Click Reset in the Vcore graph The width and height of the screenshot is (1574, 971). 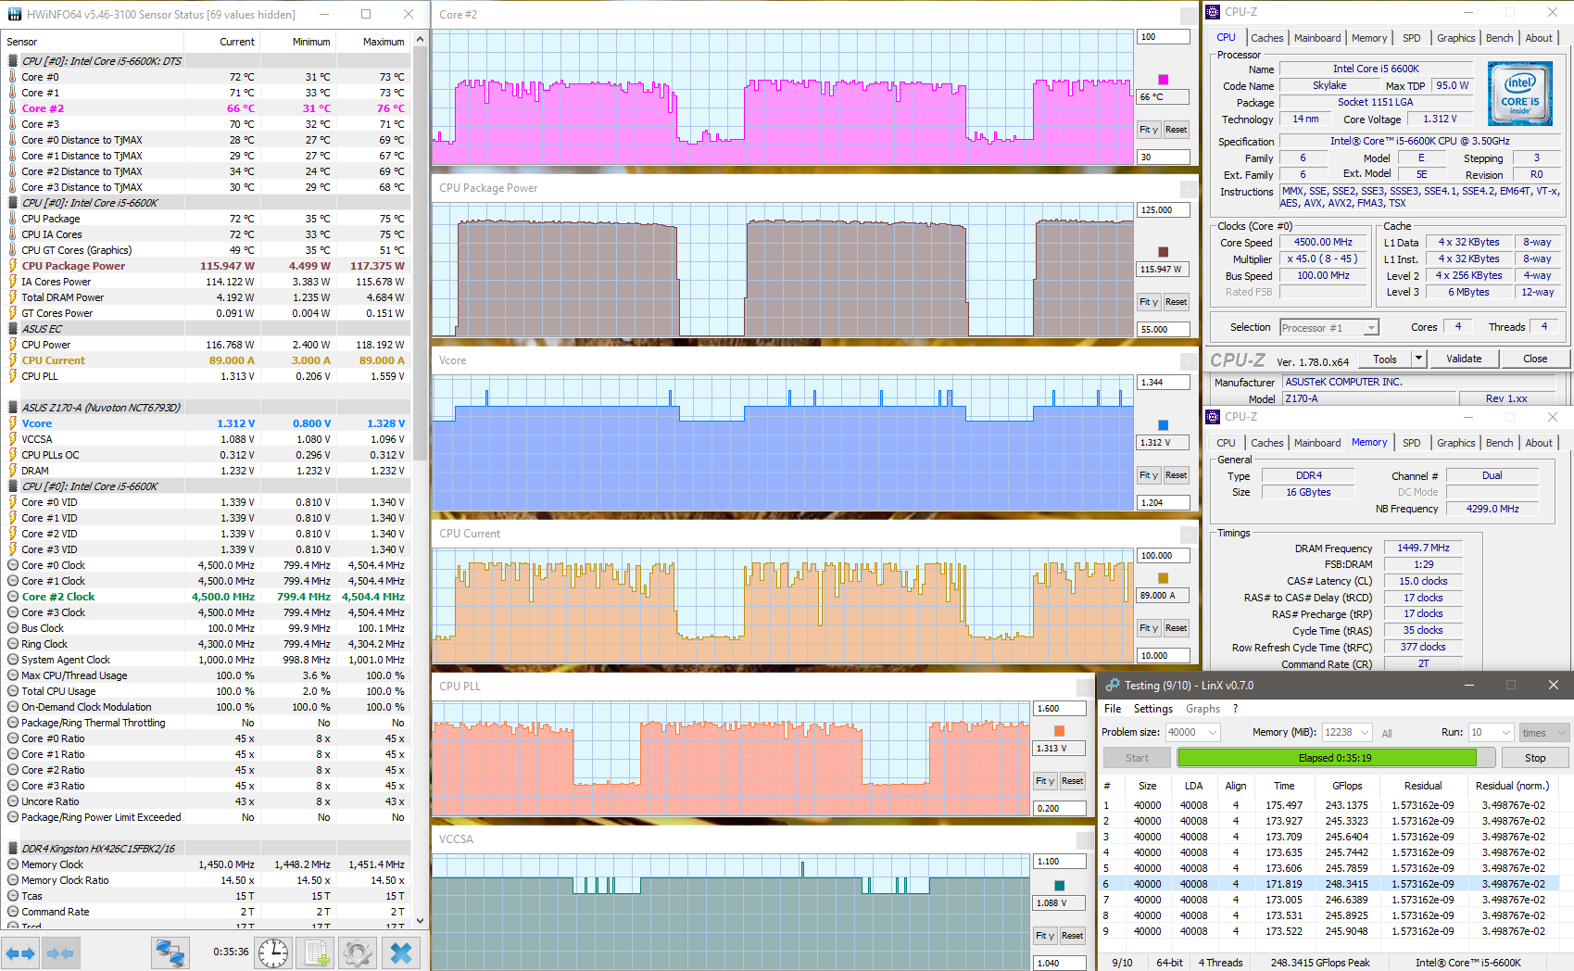(1177, 475)
